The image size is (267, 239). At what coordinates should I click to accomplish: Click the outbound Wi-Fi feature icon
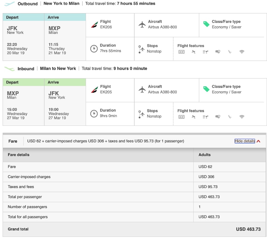tap(242, 52)
